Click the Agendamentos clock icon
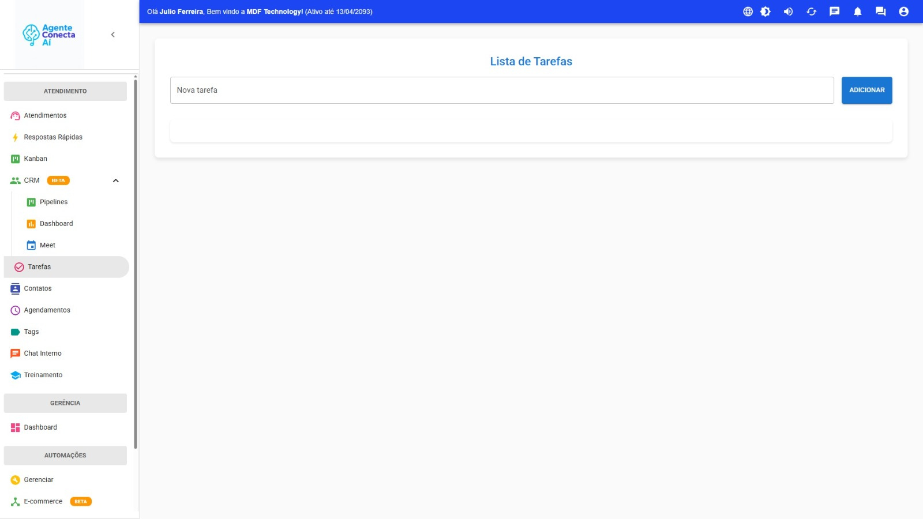This screenshot has width=923, height=519. pos(16,310)
